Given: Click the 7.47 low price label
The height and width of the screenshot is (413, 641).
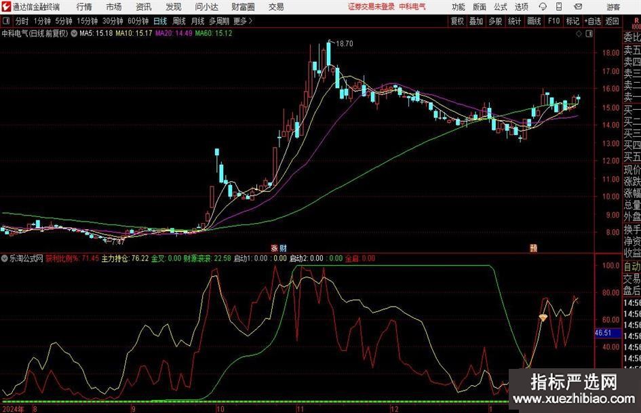Looking at the screenshot, I should (x=118, y=242).
